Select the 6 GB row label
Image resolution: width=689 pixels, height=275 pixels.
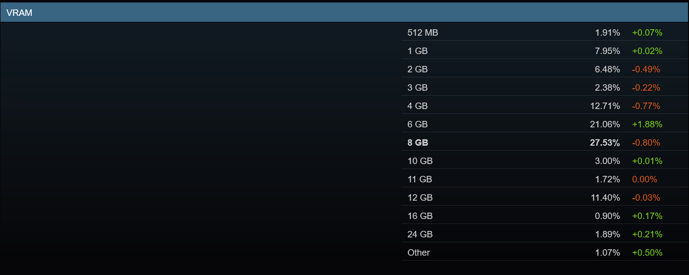(x=418, y=124)
